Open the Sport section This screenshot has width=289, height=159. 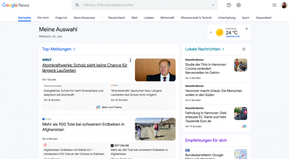pyautogui.click(x=245, y=18)
